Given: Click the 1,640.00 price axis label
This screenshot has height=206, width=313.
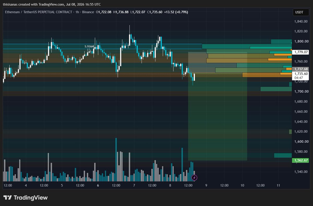Looking at the screenshot, I should click(x=301, y=122).
